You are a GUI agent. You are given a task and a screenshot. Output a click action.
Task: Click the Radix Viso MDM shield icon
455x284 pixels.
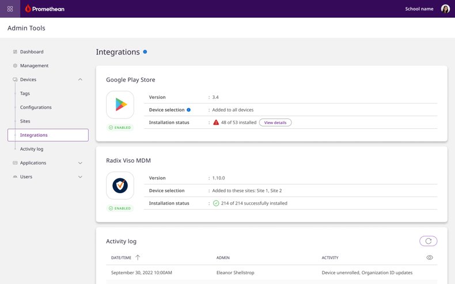coord(120,186)
